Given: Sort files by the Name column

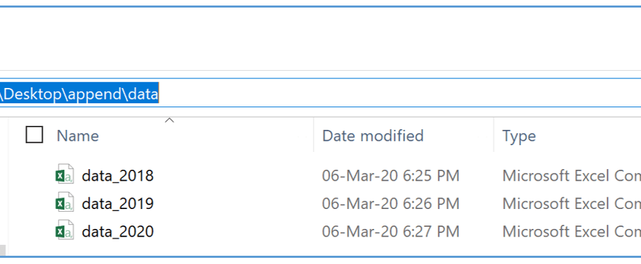Looking at the screenshot, I should 78,135.
